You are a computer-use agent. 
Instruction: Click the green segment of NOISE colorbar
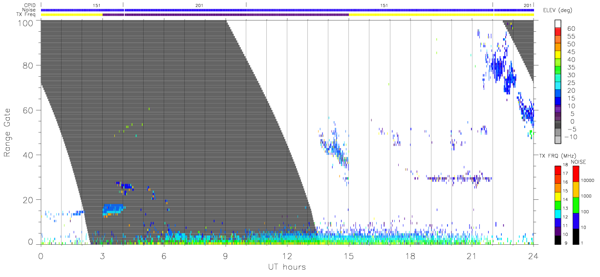point(576,205)
